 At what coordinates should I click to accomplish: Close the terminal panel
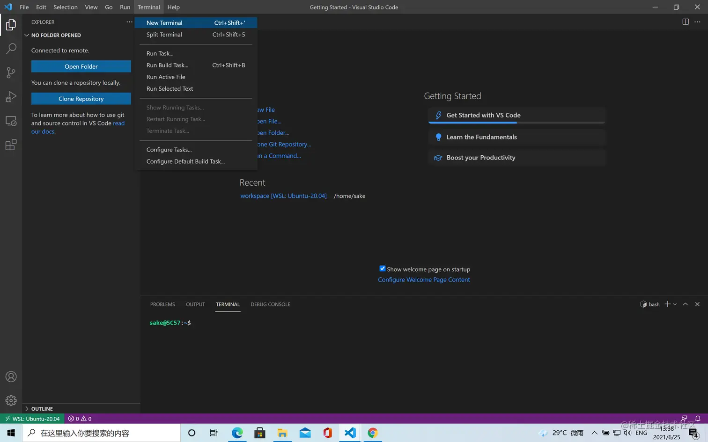coord(697,304)
